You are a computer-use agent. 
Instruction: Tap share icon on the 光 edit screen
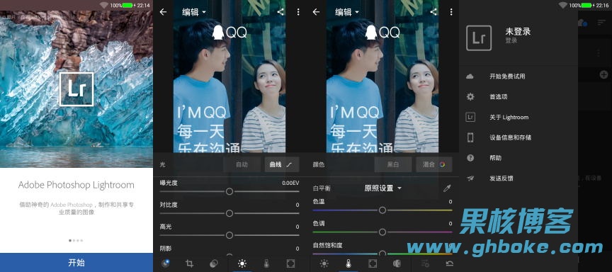coord(280,12)
